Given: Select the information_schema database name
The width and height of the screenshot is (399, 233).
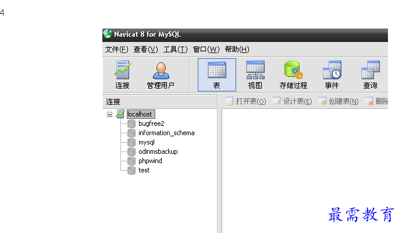Looking at the screenshot, I should click(x=166, y=133).
